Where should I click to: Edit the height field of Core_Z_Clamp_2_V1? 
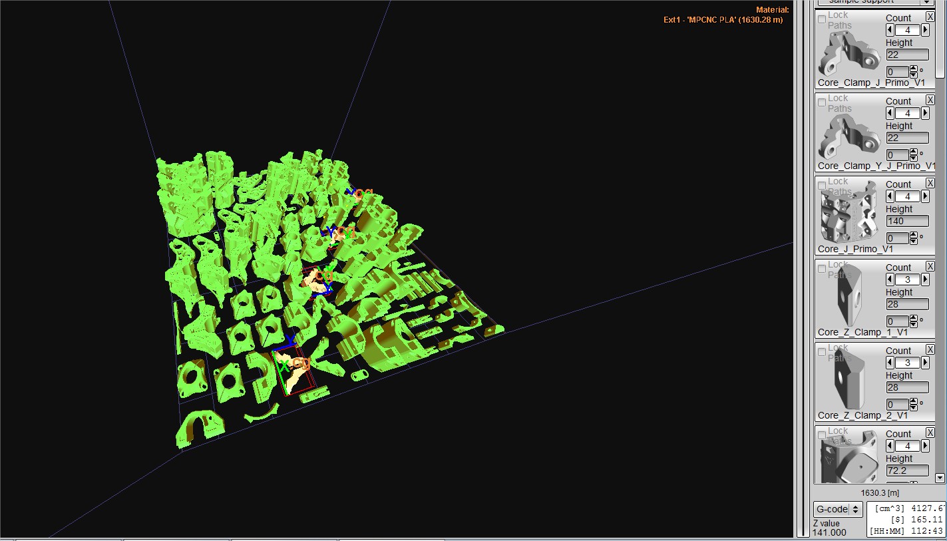tap(907, 387)
